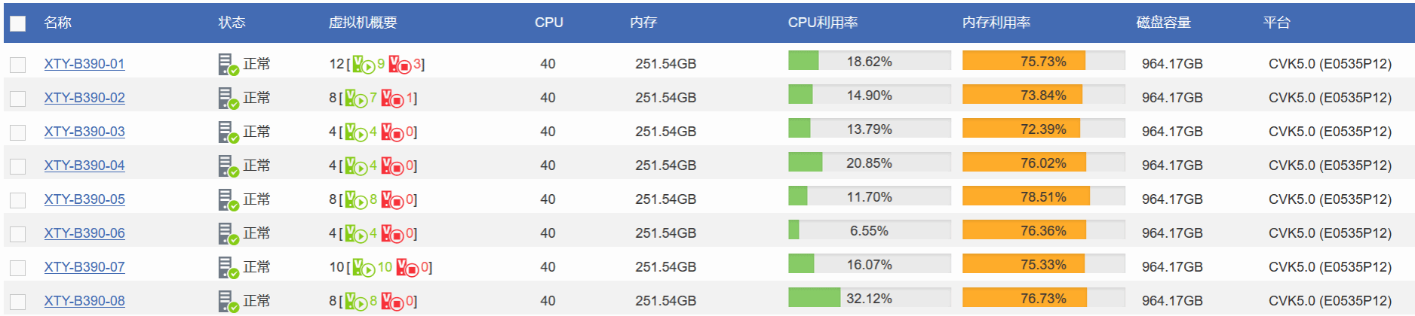Sort table by 内存利用率 column header
Screen dimensions: 1415x316
coord(996,23)
